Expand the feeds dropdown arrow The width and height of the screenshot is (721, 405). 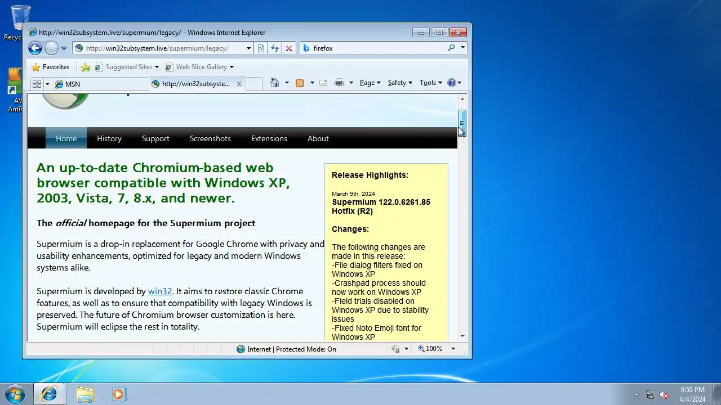coord(311,83)
